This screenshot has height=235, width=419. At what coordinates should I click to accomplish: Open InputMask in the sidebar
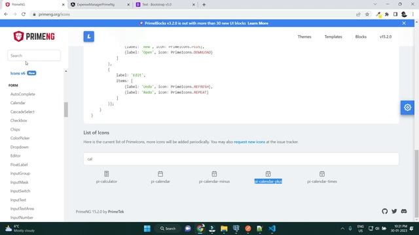point(19,182)
